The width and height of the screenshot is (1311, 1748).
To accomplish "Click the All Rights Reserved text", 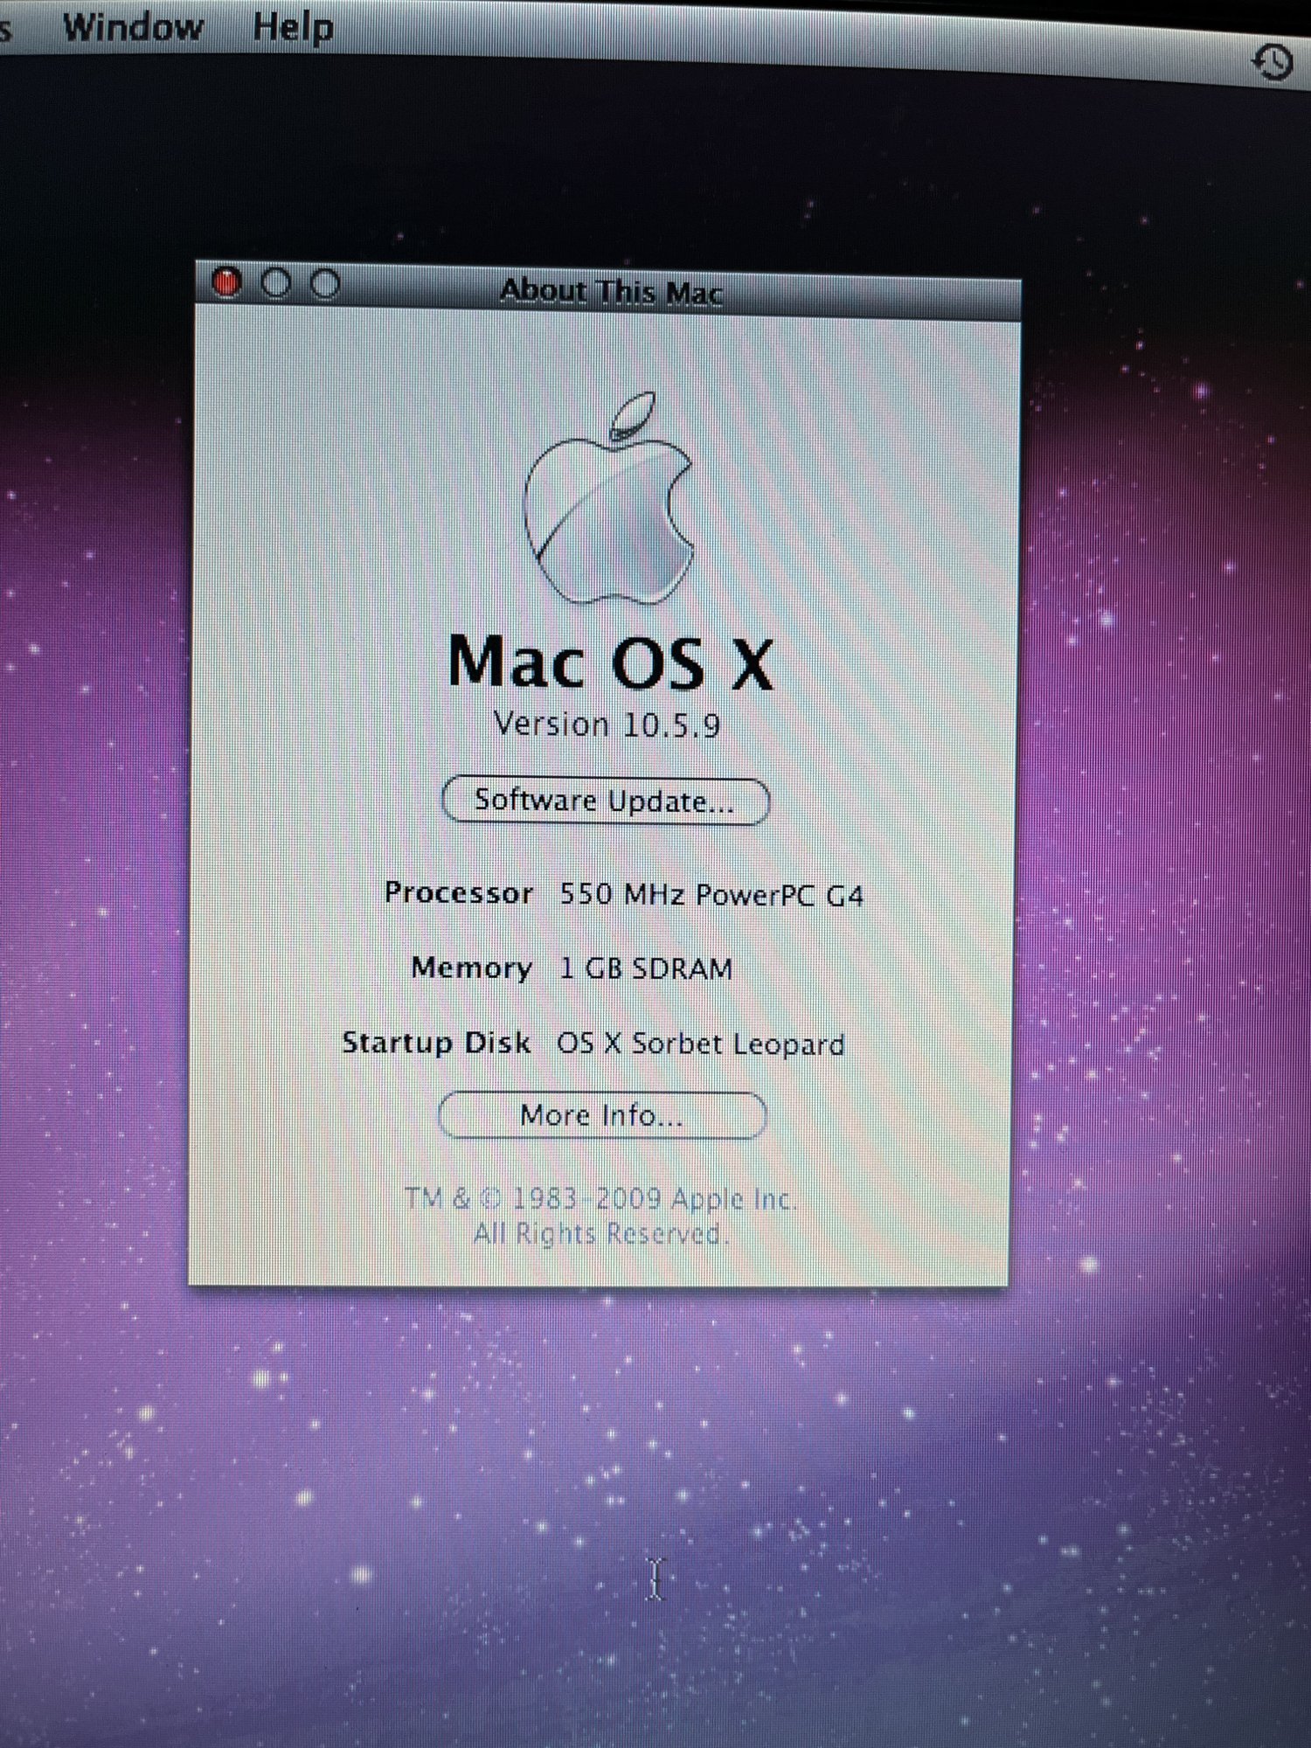I will 600,1233.
